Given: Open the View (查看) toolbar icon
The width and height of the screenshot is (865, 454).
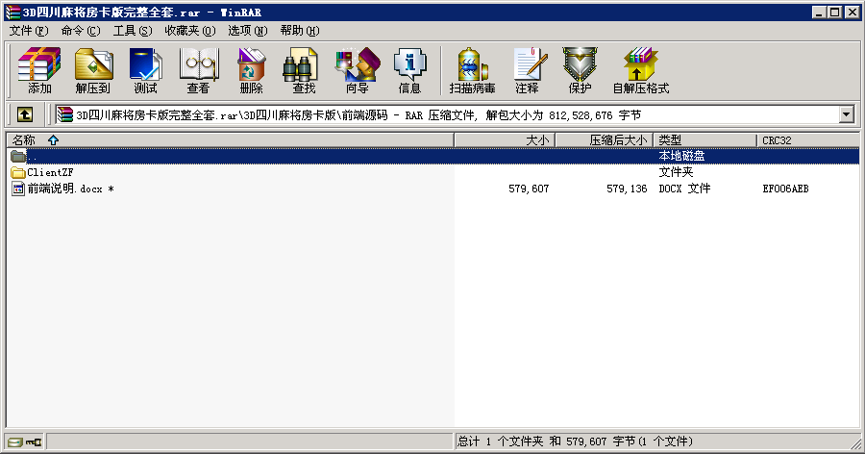Looking at the screenshot, I should 199,71.
